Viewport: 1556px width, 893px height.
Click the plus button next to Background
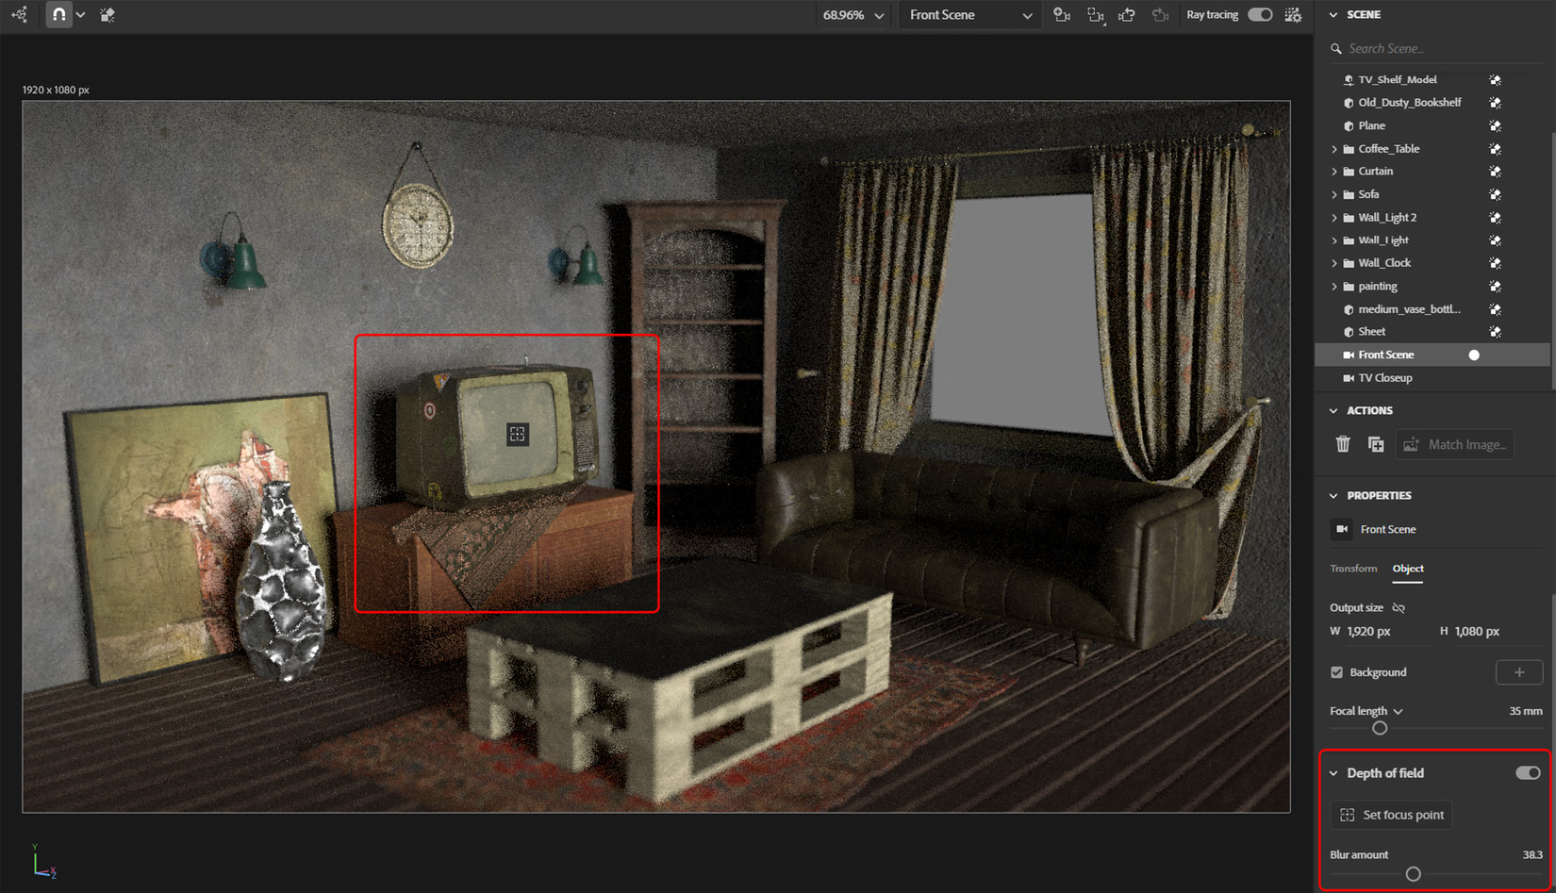tap(1519, 672)
